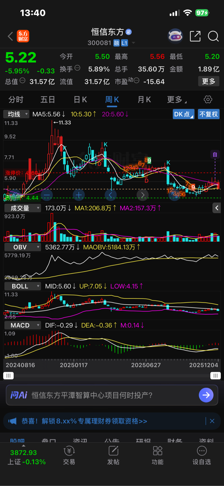Select the 周K tab
The height and width of the screenshot is (486, 224).
click(112, 100)
